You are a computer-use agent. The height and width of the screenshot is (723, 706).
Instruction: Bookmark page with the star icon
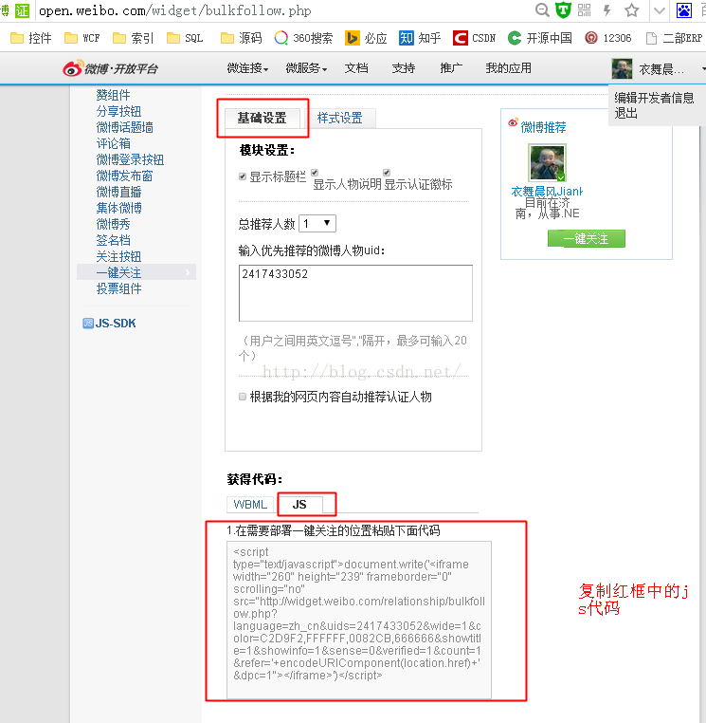tap(632, 10)
